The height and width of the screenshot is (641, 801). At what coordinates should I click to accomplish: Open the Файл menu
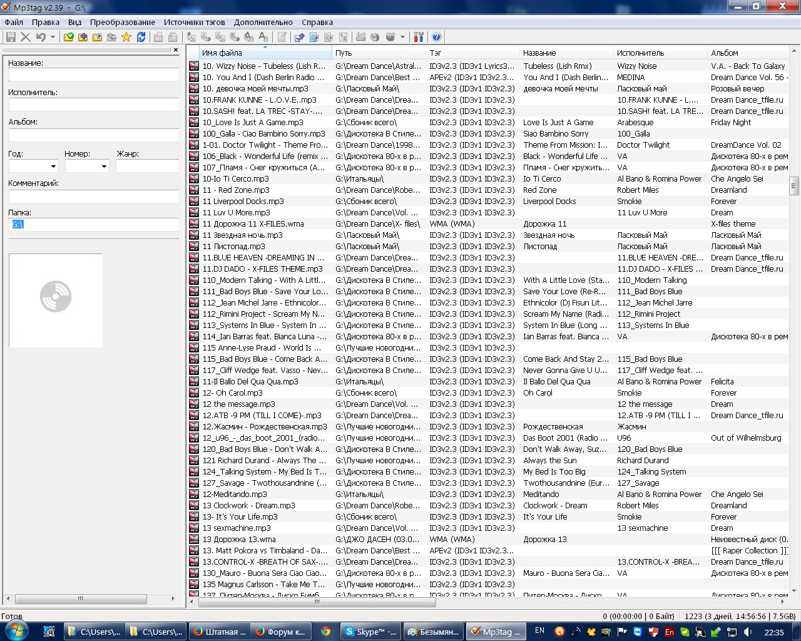(x=14, y=22)
